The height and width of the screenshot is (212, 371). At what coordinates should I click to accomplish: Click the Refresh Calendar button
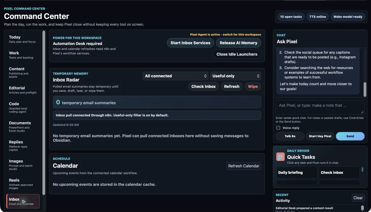coord(244,166)
